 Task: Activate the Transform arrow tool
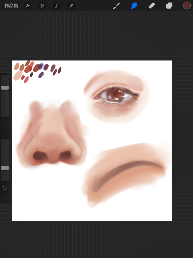(71, 6)
